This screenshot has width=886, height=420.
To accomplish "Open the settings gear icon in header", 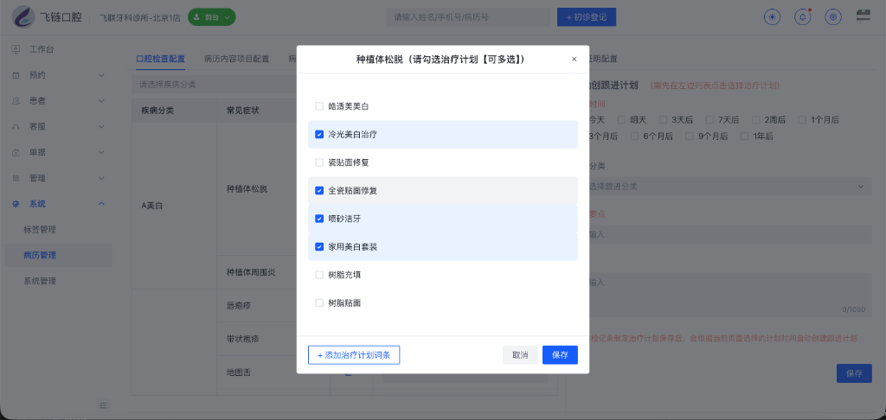I will (x=832, y=17).
